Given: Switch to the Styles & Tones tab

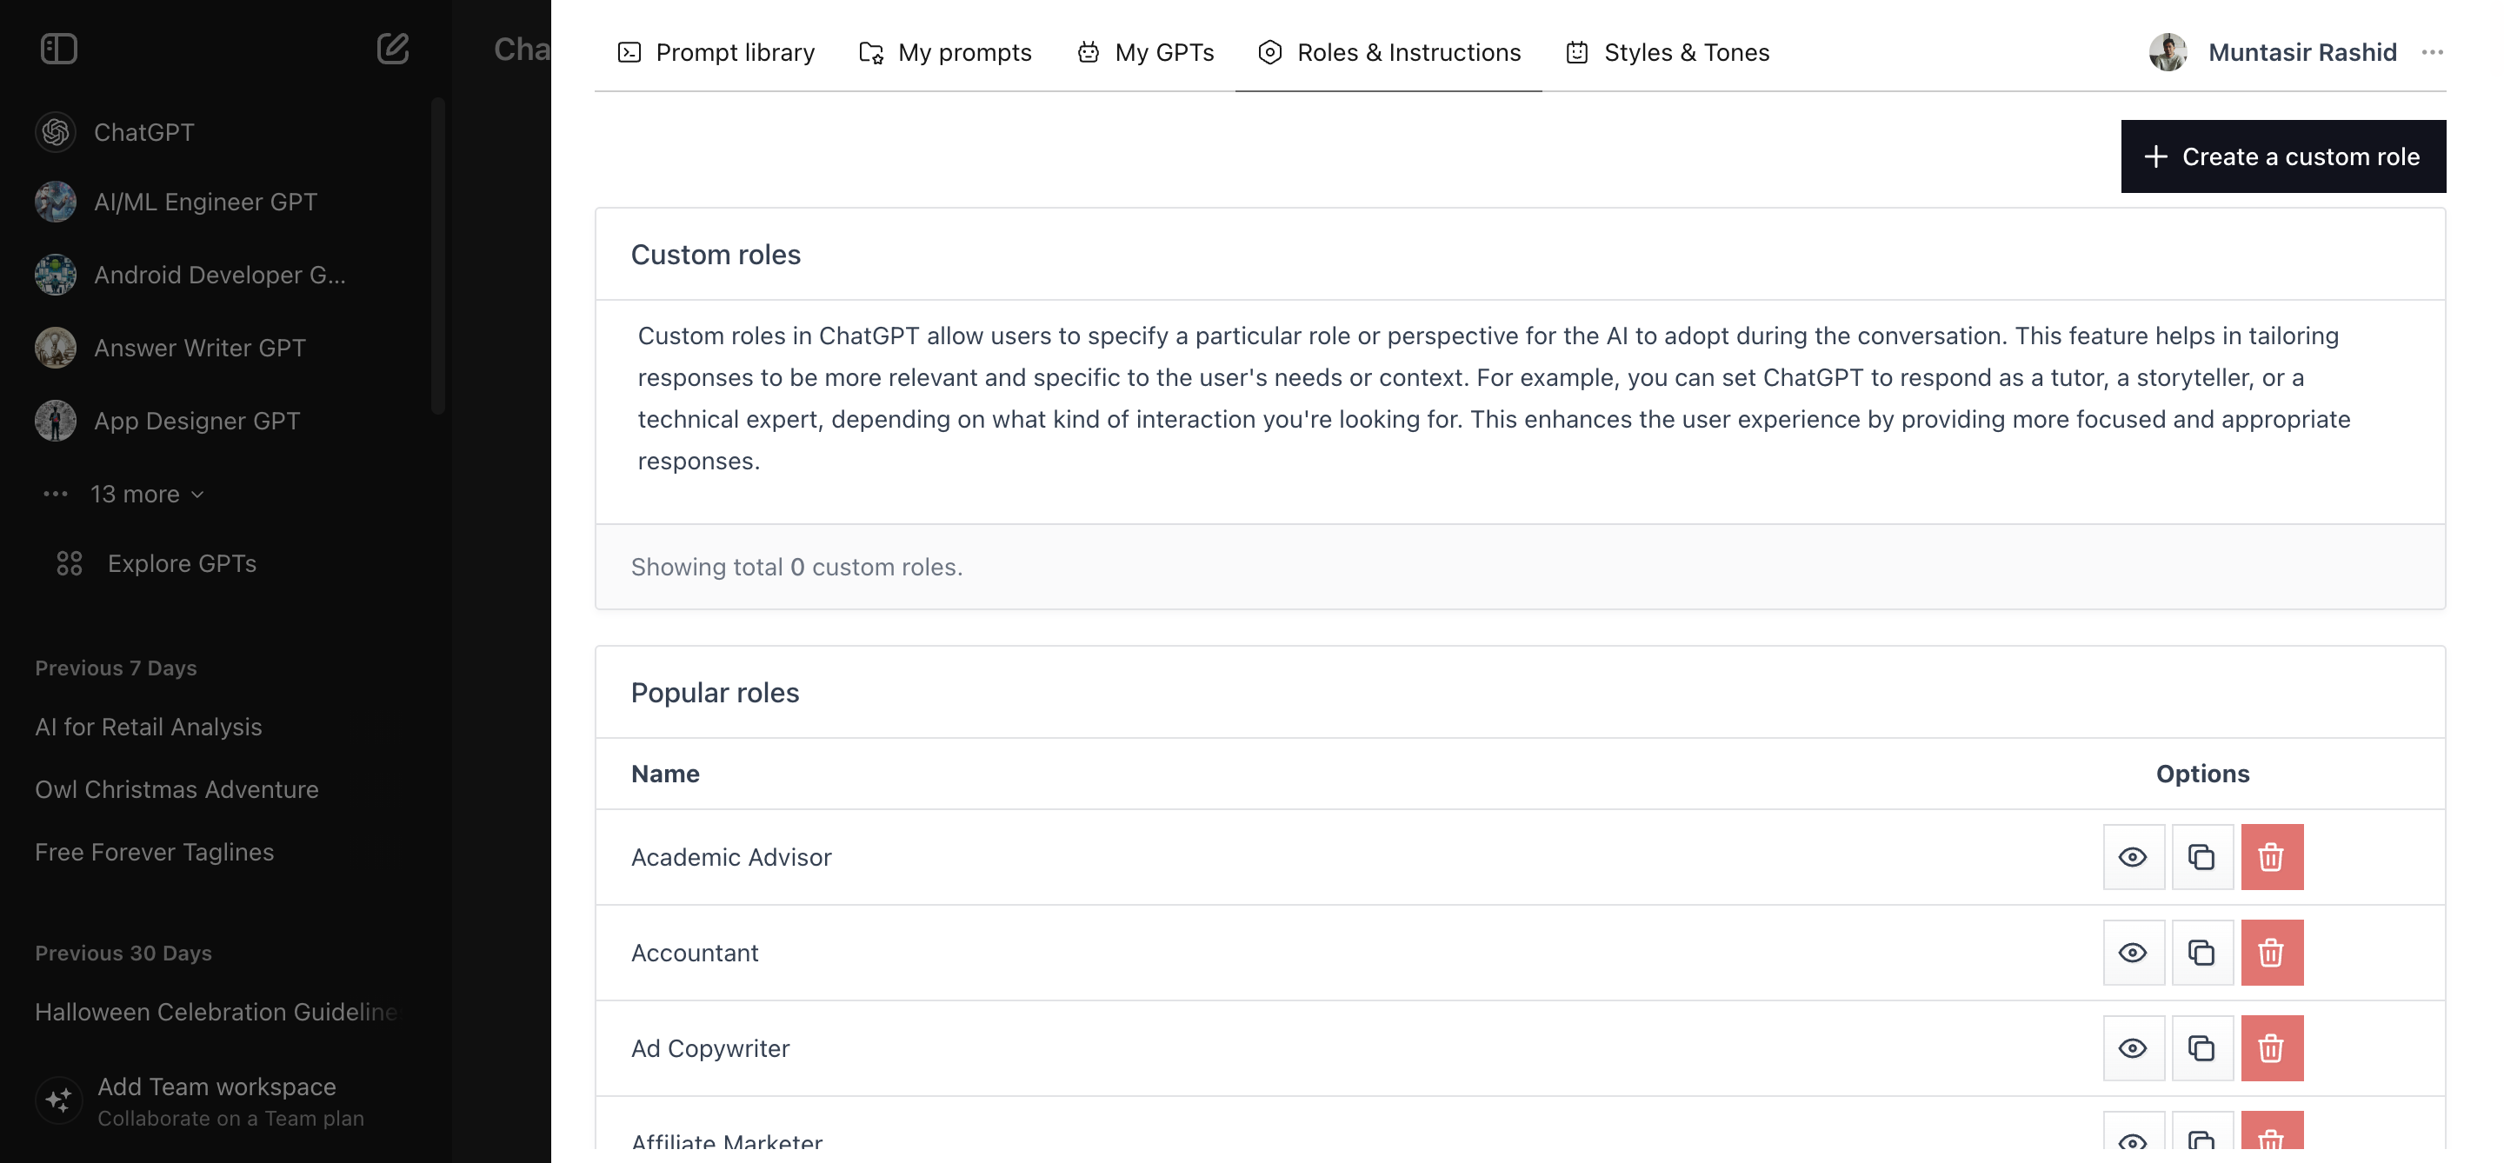Looking at the screenshot, I should coord(1667,52).
